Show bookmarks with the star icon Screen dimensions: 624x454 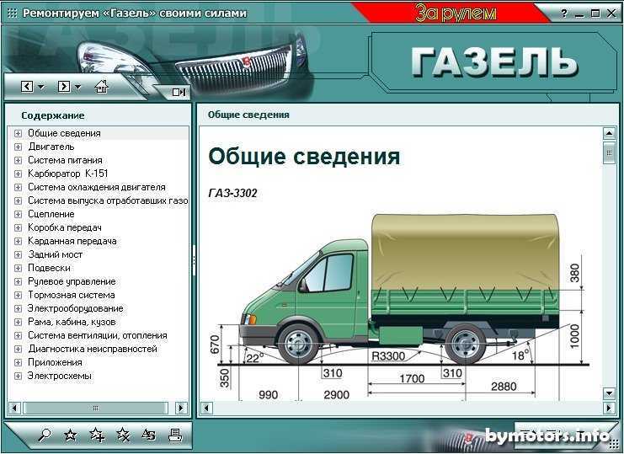71,435
